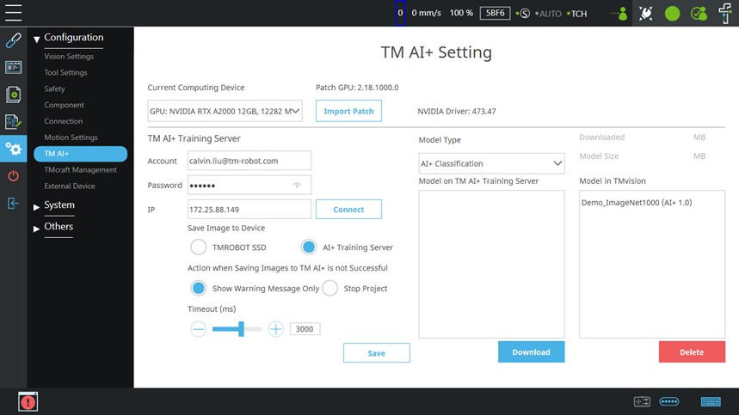This screenshot has width=739, height=415.
Task: Click the checkmark users control icon
Action: [699, 14]
